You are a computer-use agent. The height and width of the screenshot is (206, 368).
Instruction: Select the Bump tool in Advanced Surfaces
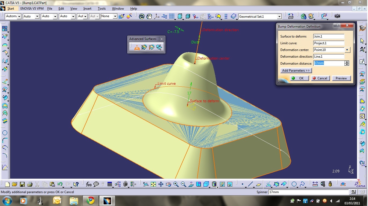click(x=137, y=47)
